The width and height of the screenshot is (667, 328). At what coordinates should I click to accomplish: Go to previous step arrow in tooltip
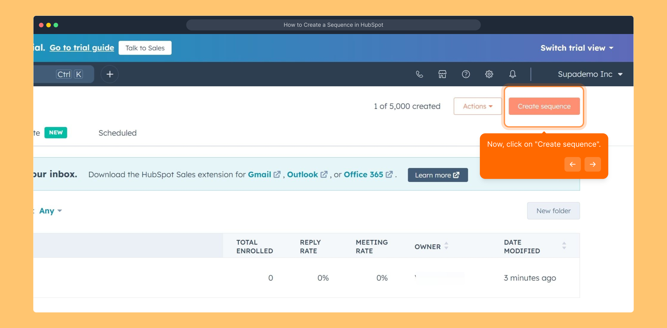[x=572, y=164]
